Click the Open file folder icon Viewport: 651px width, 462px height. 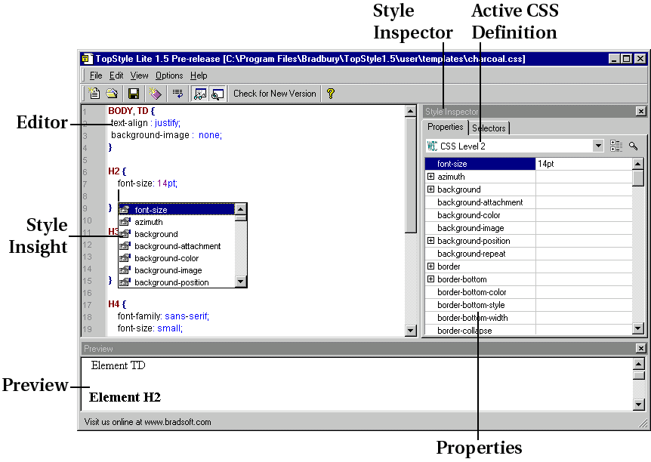112,94
